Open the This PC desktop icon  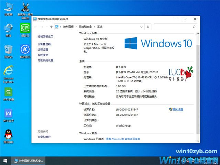click(8, 9)
